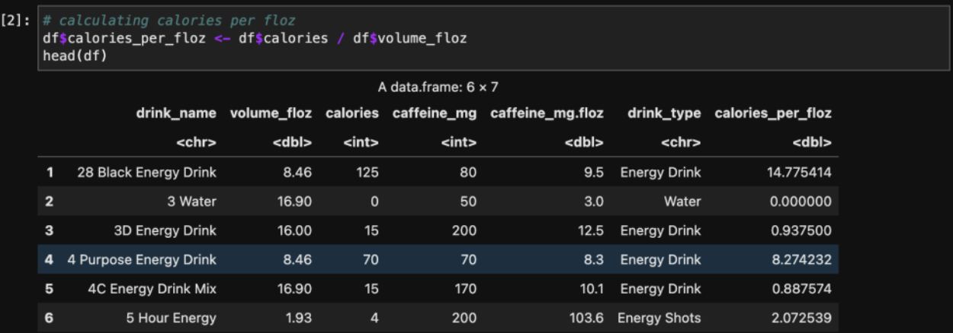This screenshot has width=953, height=333.
Task: Click the volume_floz column header
Action: click(271, 114)
